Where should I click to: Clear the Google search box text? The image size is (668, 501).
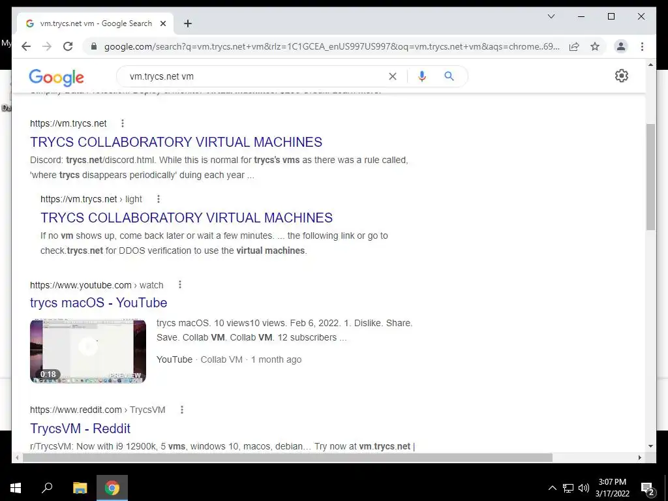[393, 76]
